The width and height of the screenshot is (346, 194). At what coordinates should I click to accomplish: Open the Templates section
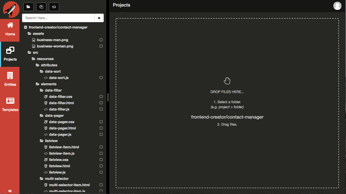(x=10, y=105)
